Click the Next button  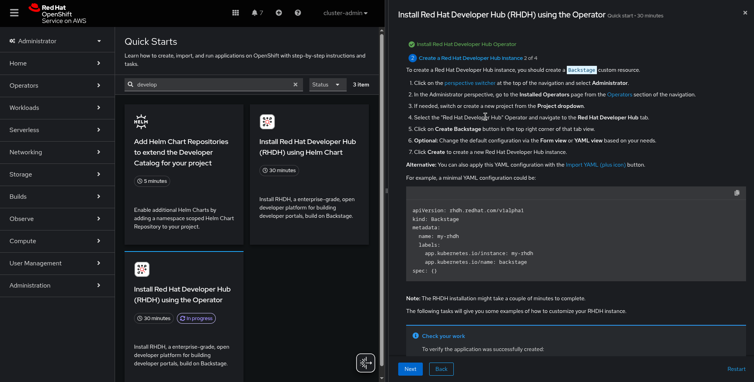(410, 369)
